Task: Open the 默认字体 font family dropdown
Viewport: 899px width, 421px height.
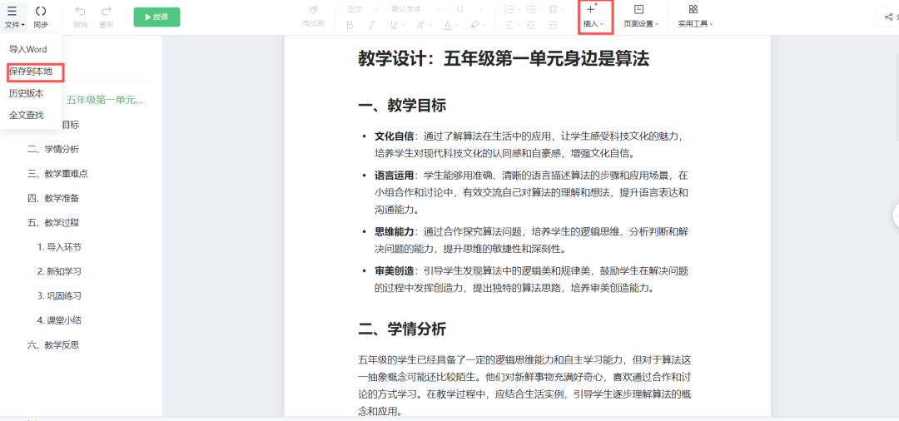Action: (416, 9)
